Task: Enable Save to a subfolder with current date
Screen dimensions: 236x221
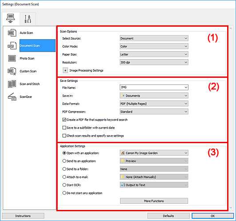Action: pyautogui.click(x=64, y=128)
